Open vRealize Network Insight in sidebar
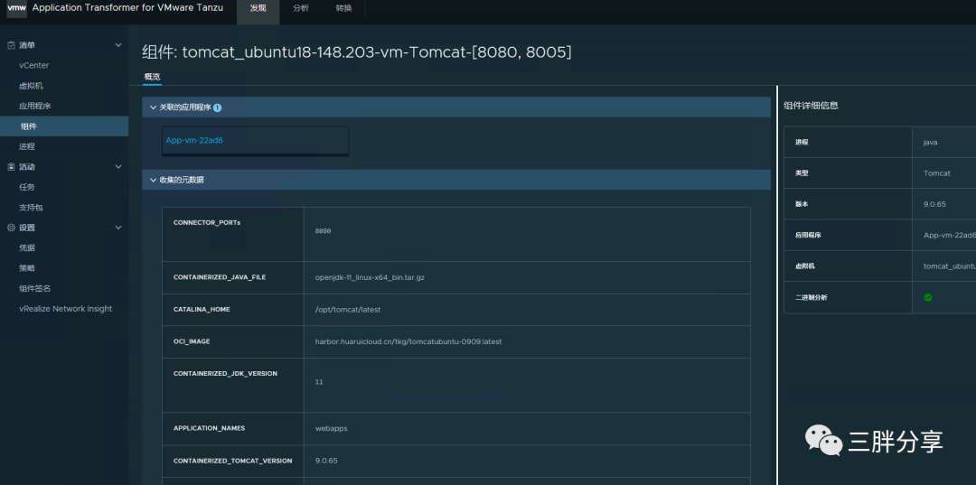Screen dimensions: 976x485 [65, 308]
